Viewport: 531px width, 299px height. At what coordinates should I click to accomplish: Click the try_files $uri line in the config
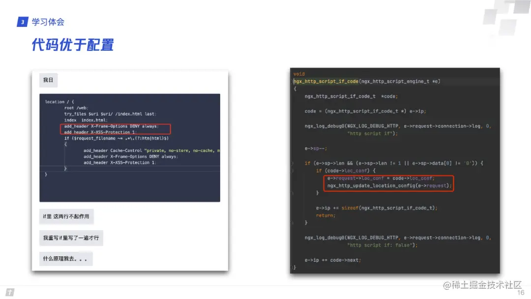(111, 114)
